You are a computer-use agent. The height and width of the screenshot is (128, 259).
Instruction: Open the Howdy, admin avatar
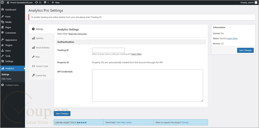point(256,2)
